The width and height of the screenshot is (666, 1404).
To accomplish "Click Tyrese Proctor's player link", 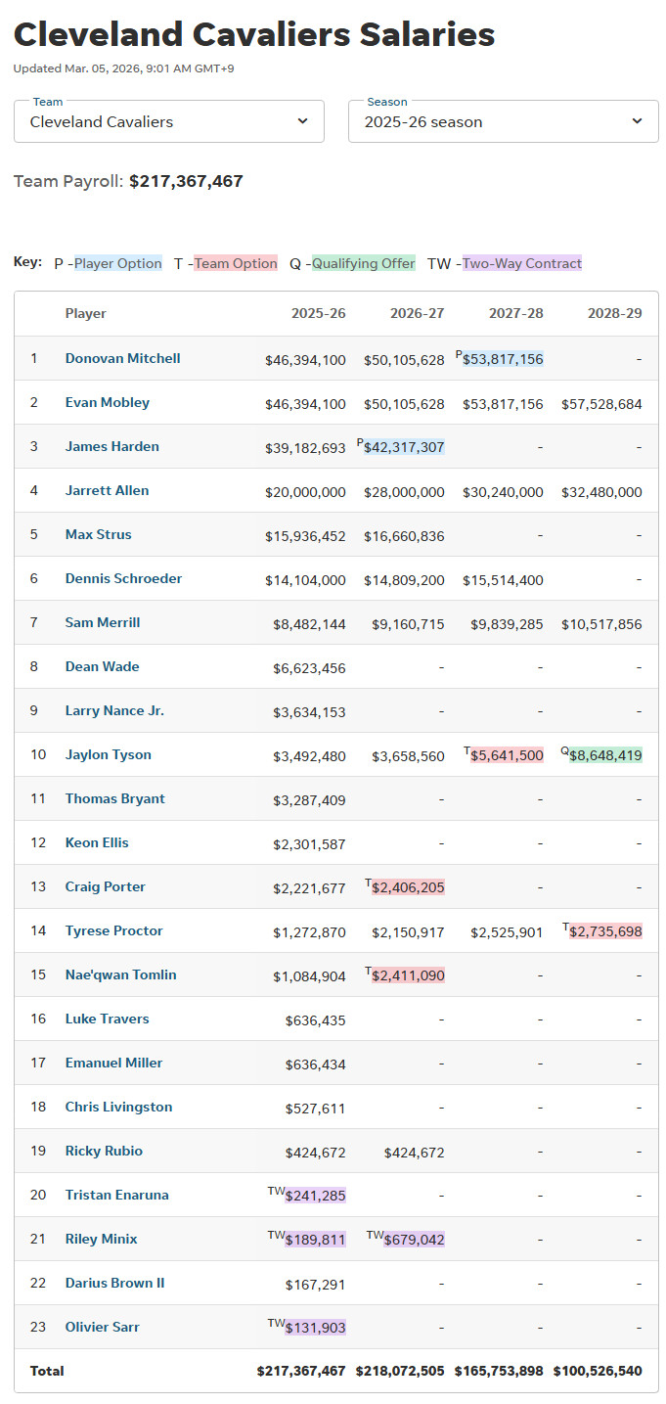I will (113, 930).
